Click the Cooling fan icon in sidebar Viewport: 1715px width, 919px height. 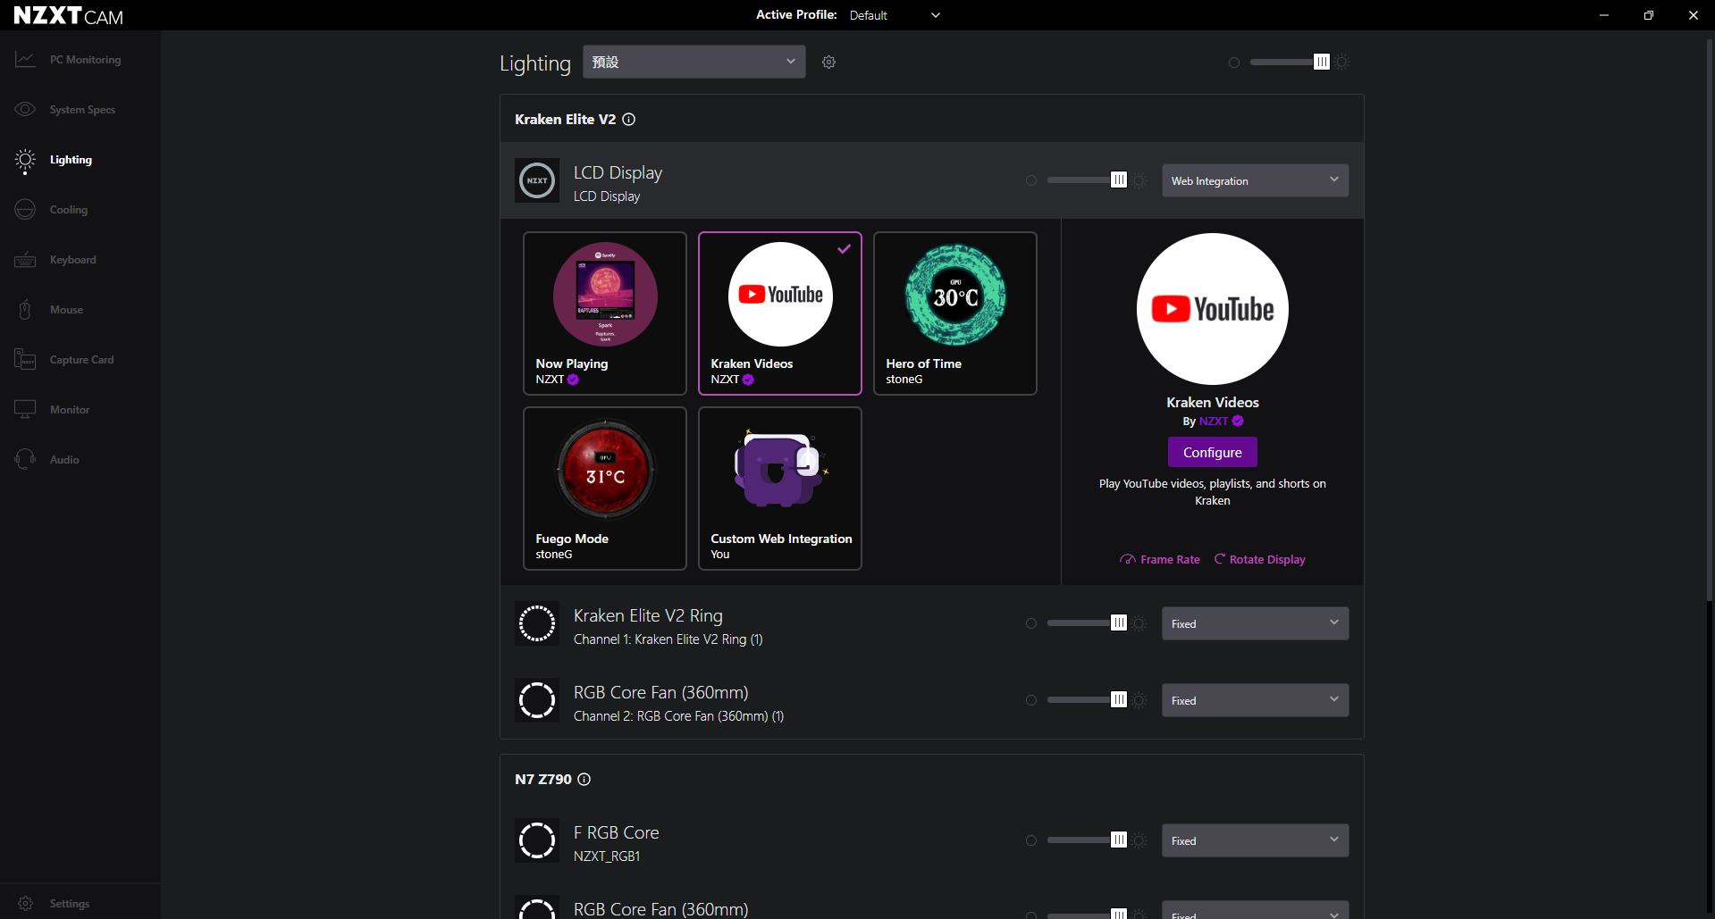tap(25, 210)
